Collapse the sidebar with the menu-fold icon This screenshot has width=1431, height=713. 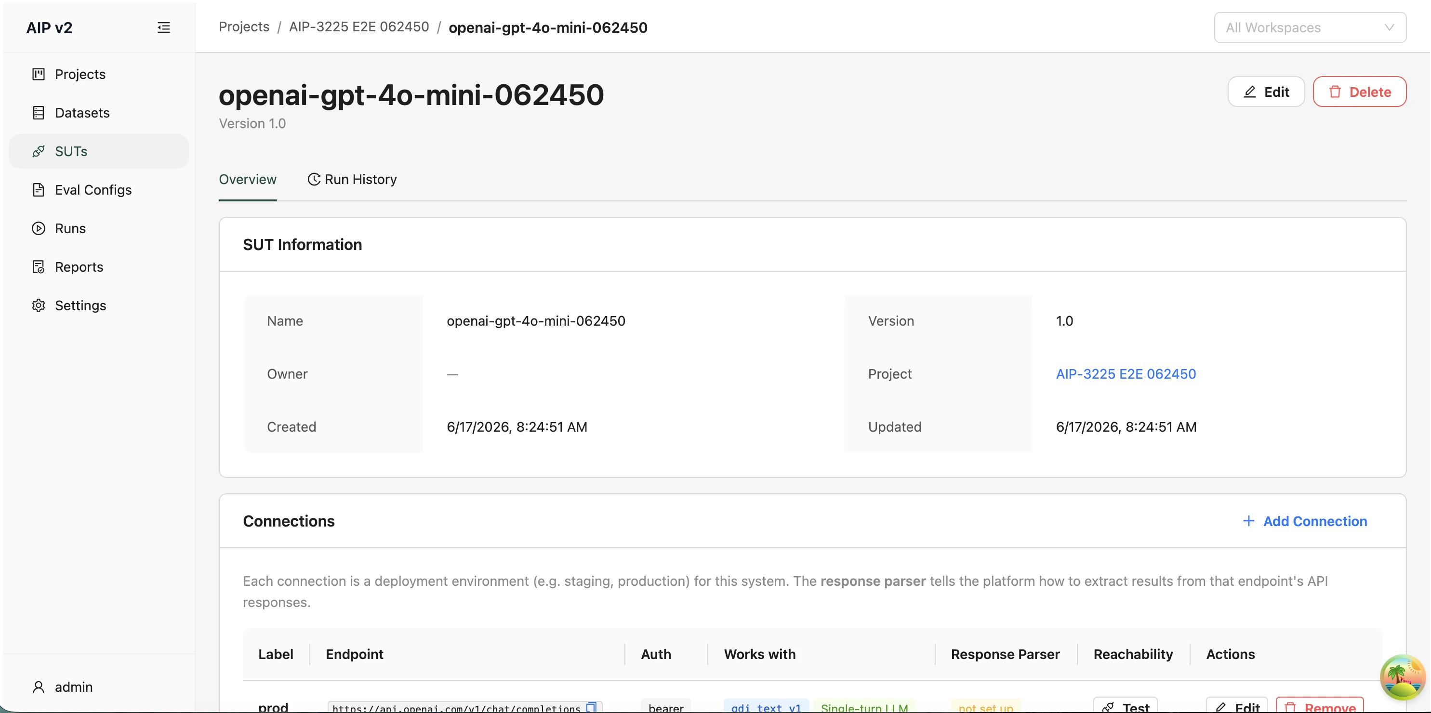163,27
